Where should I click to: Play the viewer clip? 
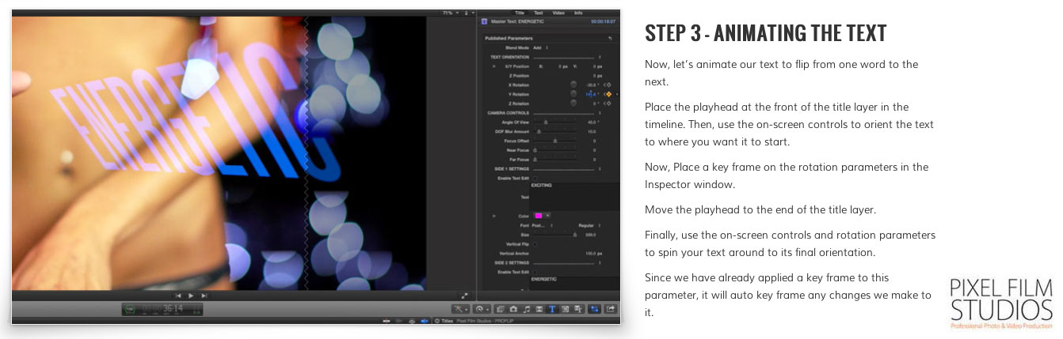point(191,296)
